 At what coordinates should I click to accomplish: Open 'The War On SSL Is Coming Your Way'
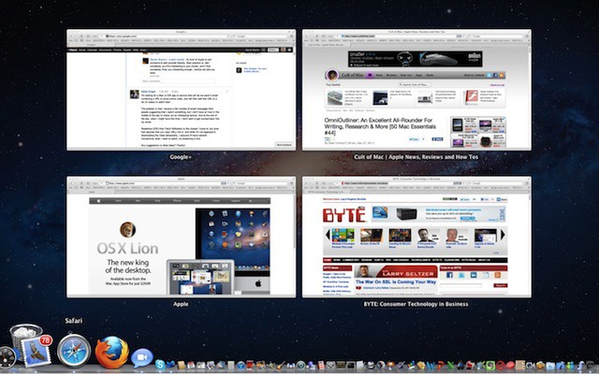396,281
